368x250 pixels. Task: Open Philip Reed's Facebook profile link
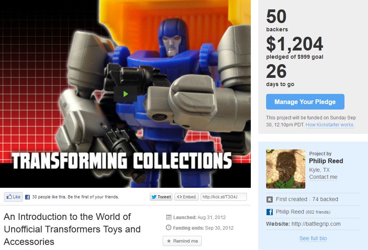[290, 212]
